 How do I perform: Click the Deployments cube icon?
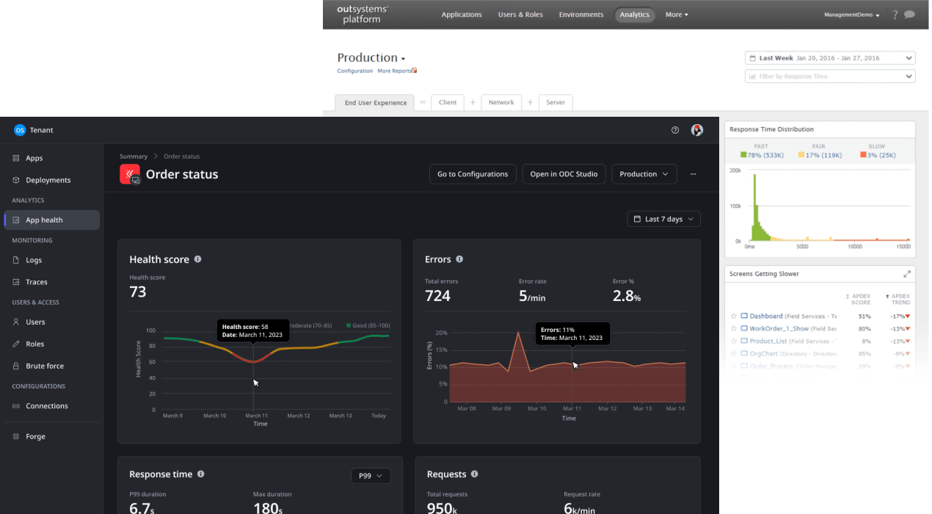coord(17,180)
